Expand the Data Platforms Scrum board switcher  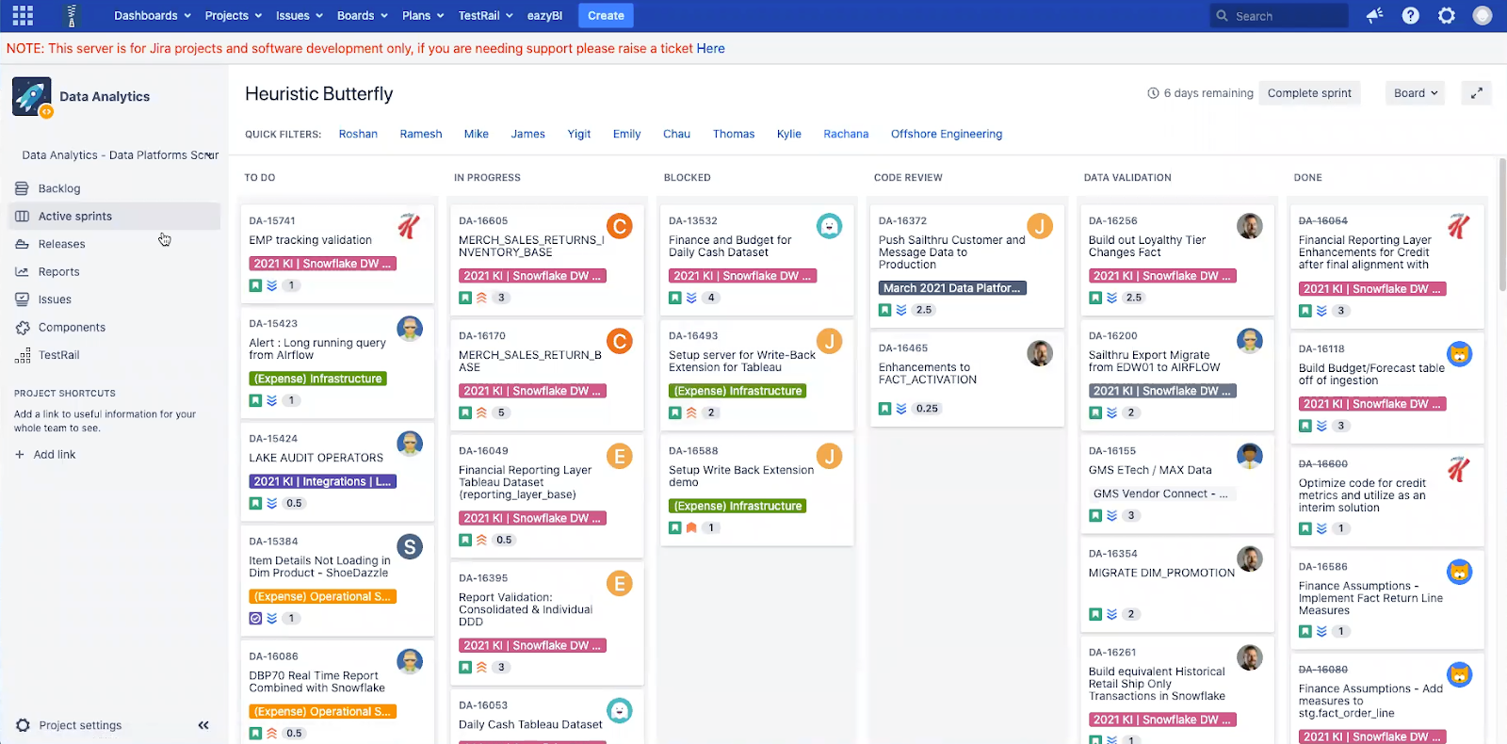pyautogui.click(x=121, y=155)
